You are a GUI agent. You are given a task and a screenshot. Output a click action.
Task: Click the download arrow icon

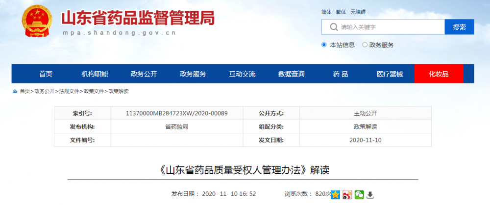[x=370, y=194]
